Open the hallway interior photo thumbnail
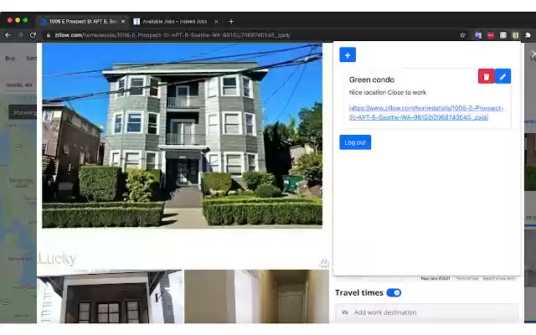The width and height of the screenshot is (536, 335). click(x=257, y=296)
